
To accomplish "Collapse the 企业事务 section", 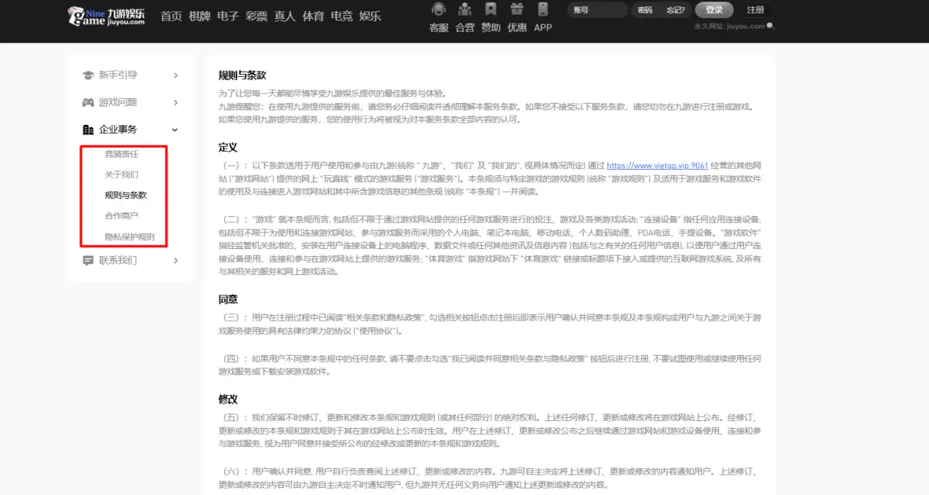I will click(x=174, y=129).
